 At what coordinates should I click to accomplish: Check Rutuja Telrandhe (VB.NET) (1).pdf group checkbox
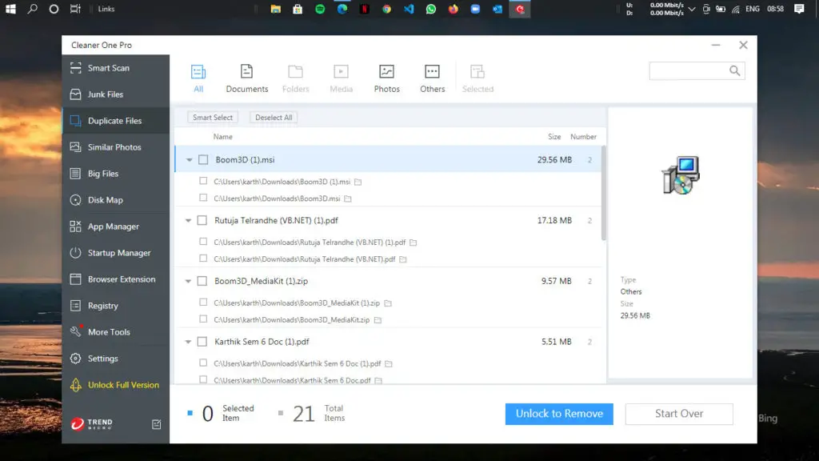[x=202, y=221]
